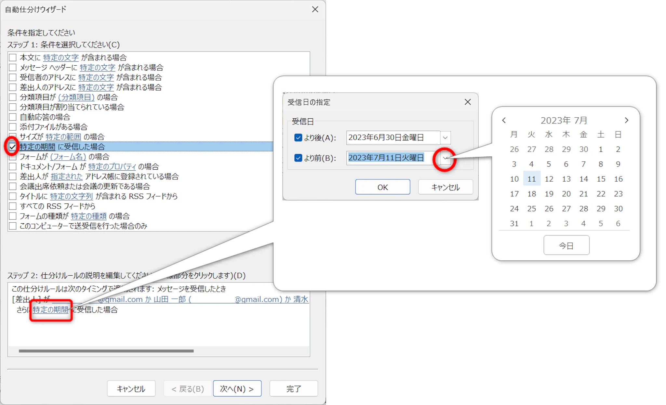Confirm with OK in date dialog

pyautogui.click(x=382, y=187)
